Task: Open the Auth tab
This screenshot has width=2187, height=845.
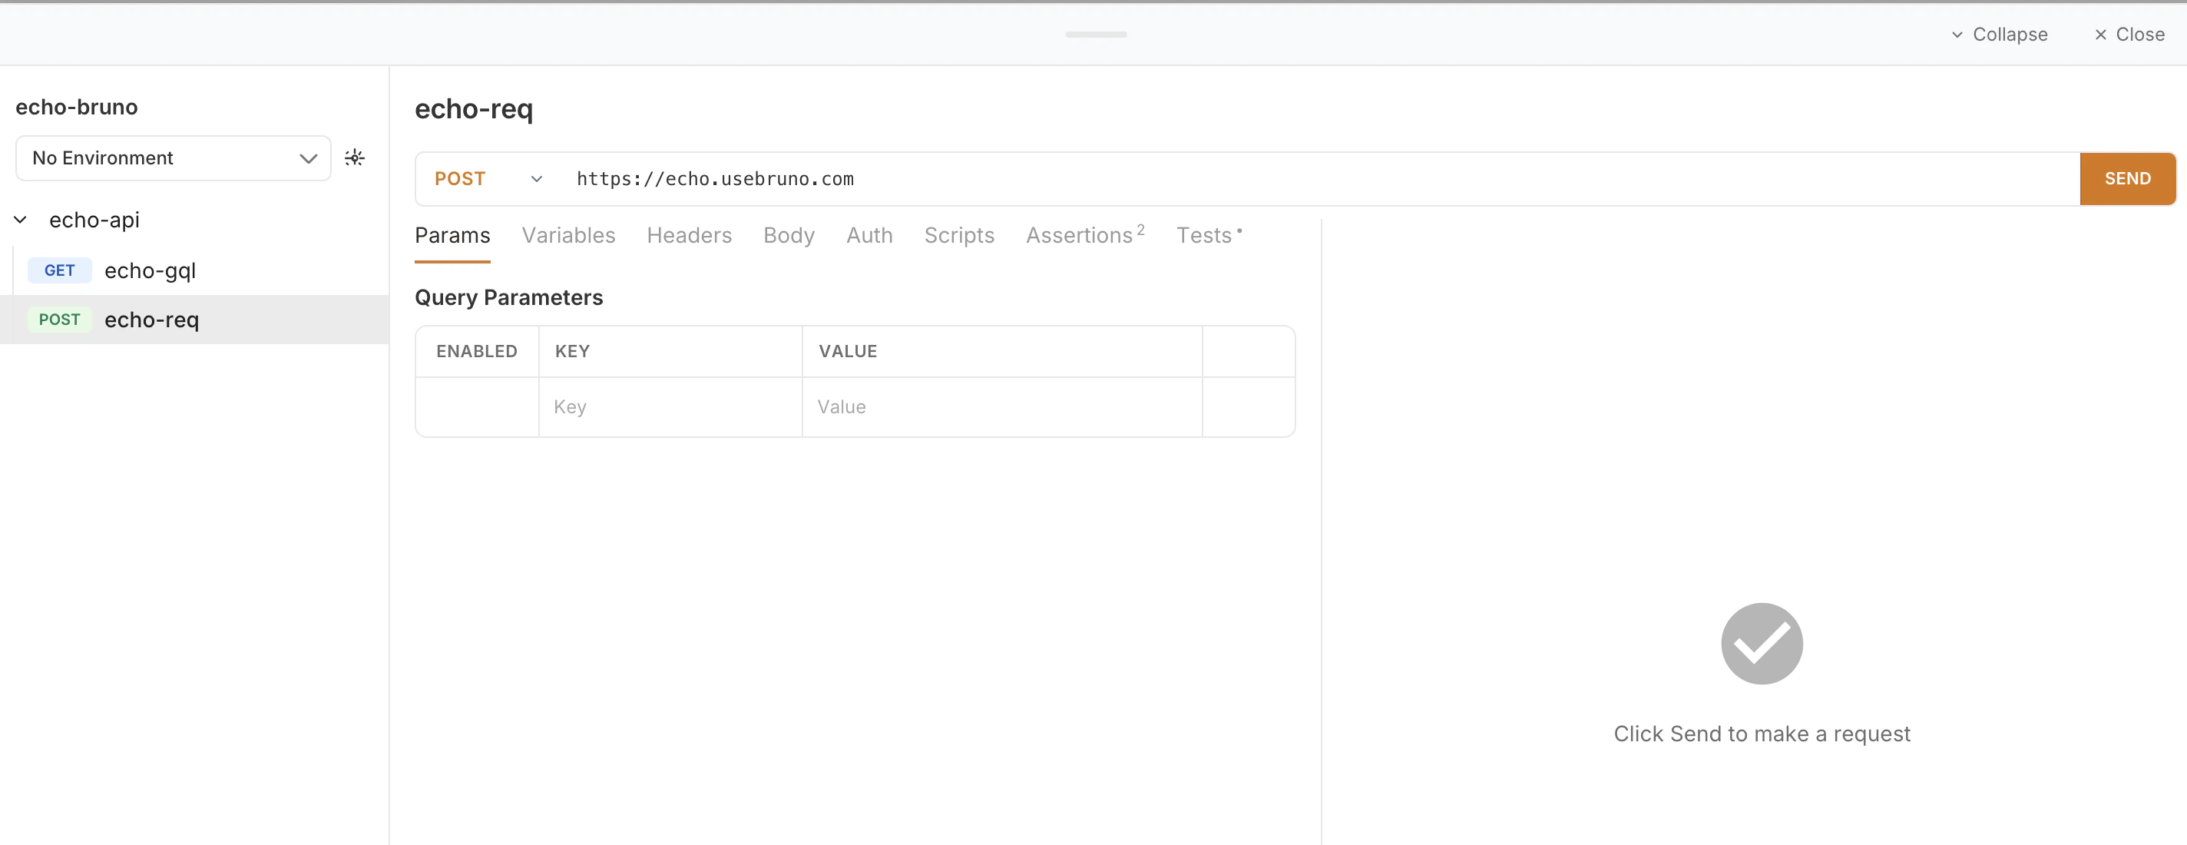Action: (869, 235)
